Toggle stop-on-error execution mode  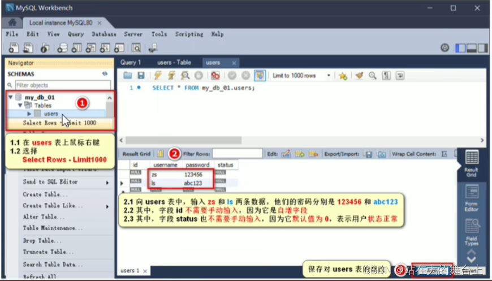tap(215, 75)
